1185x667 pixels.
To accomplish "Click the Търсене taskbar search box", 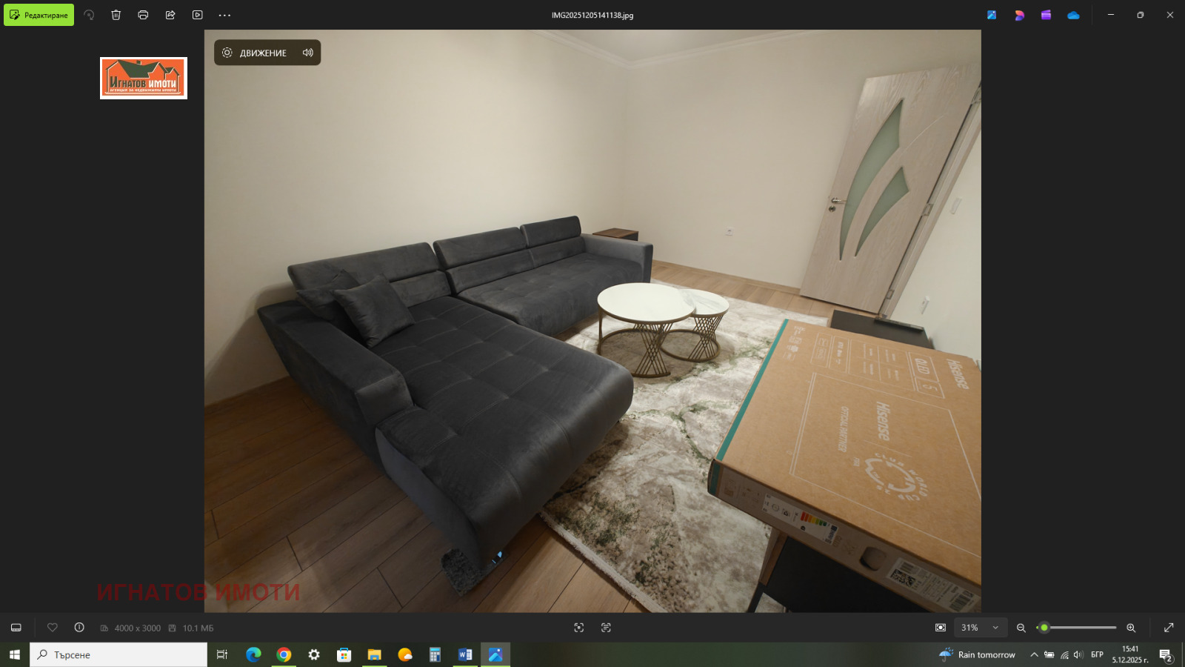I will click(118, 654).
